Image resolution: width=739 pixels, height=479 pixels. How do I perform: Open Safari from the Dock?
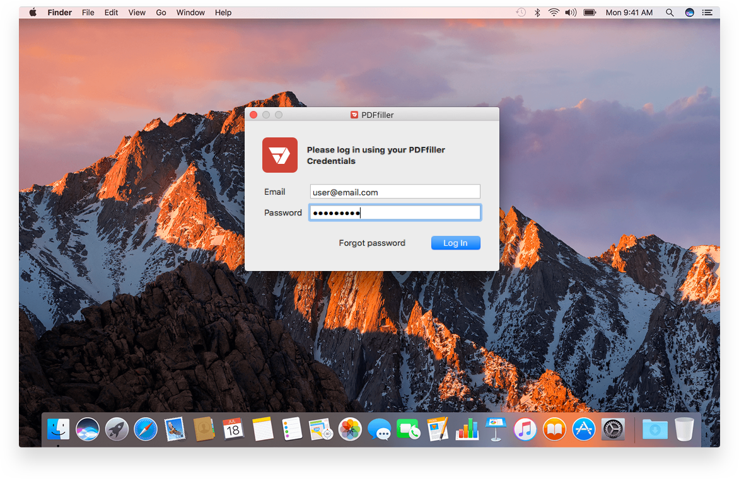click(146, 430)
